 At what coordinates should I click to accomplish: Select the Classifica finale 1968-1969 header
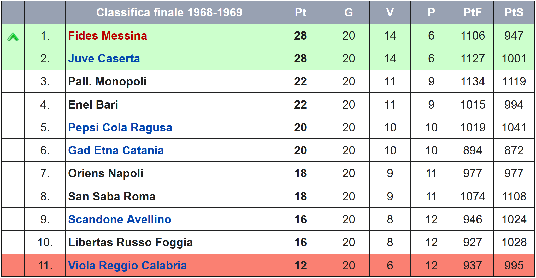(x=169, y=12)
